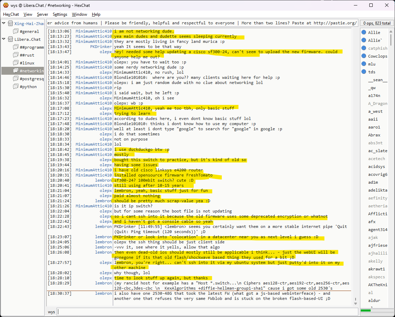Click the wys nickname button
This screenshot has height=317, width=395.
[51, 312]
